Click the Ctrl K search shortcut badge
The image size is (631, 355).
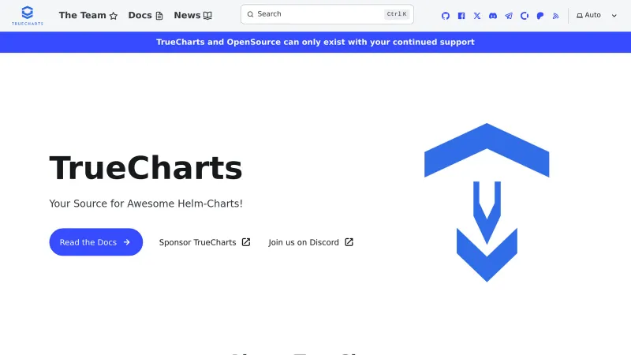coord(397,14)
